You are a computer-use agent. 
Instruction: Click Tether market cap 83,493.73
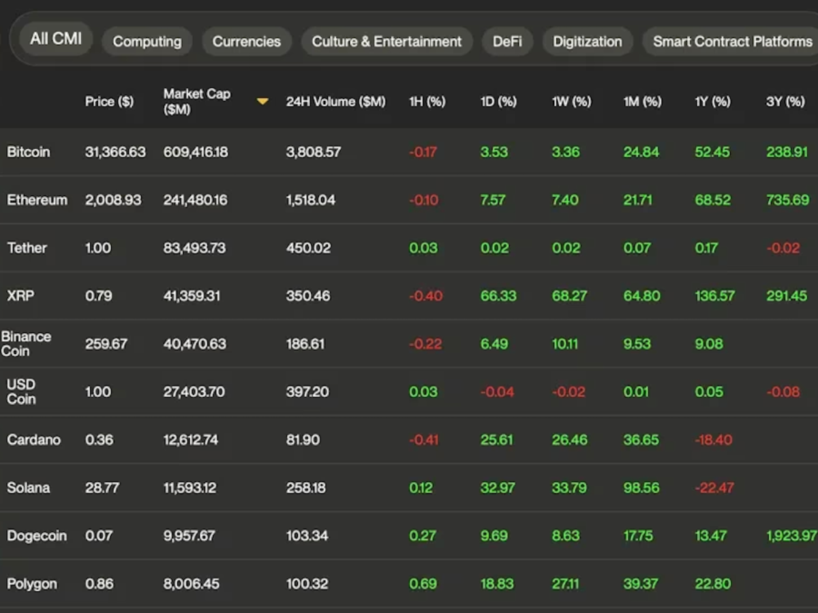[194, 248]
